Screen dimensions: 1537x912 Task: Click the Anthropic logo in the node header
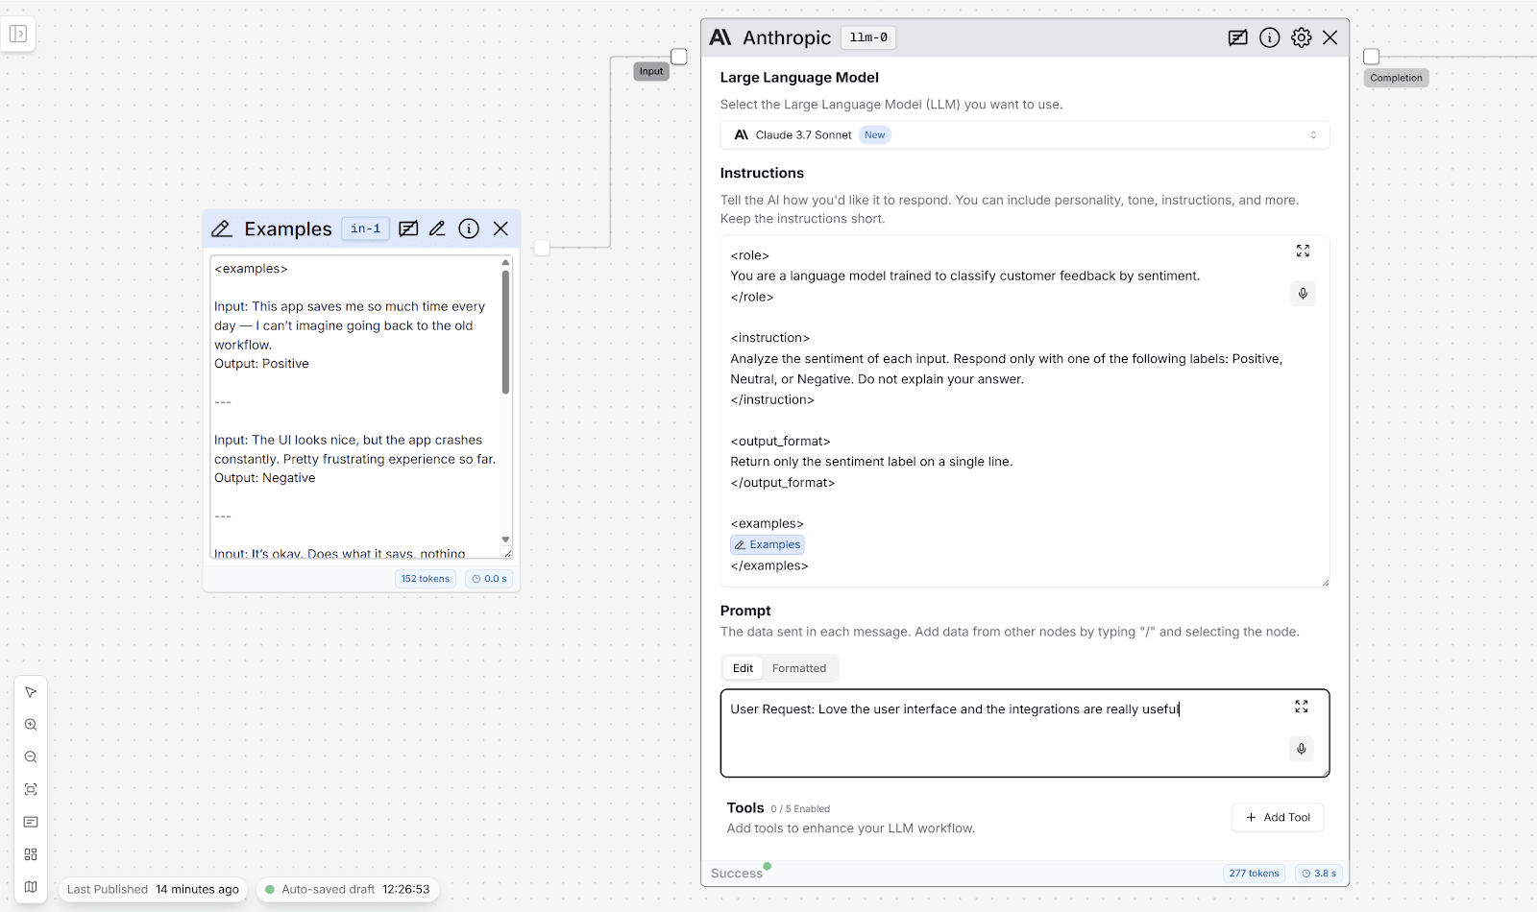[720, 37]
